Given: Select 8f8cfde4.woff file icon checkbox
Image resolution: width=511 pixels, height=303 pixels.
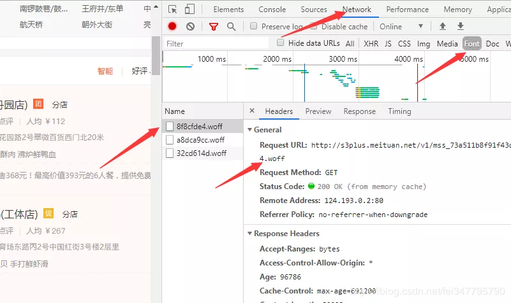Looking at the screenshot, I should tap(170, 126).
